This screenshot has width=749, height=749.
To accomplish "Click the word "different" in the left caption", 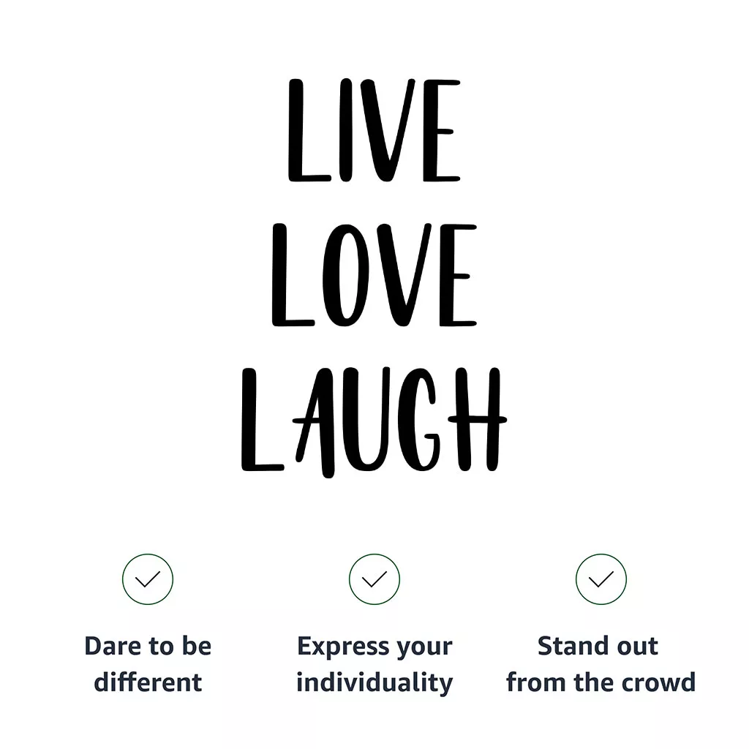I will pos(148,682).
